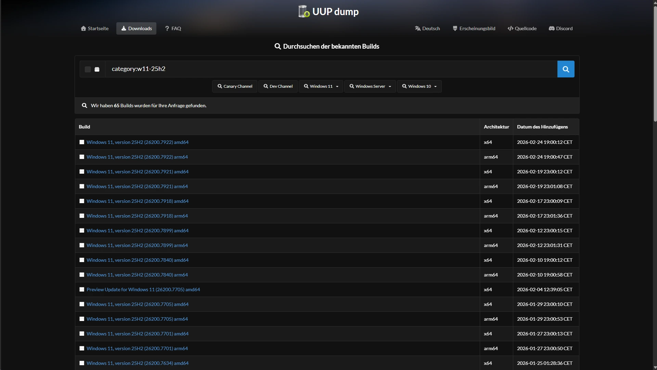Click the Architektur column header

[x=496, y=127]
